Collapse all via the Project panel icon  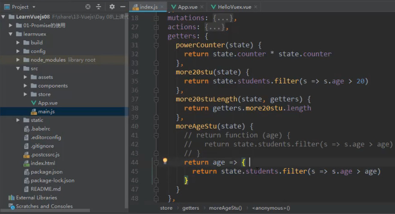click(98, 7)
